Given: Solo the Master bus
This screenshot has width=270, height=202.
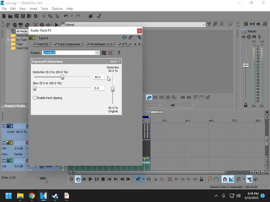Looking at the screenshot, I should [x=259, y=37].
